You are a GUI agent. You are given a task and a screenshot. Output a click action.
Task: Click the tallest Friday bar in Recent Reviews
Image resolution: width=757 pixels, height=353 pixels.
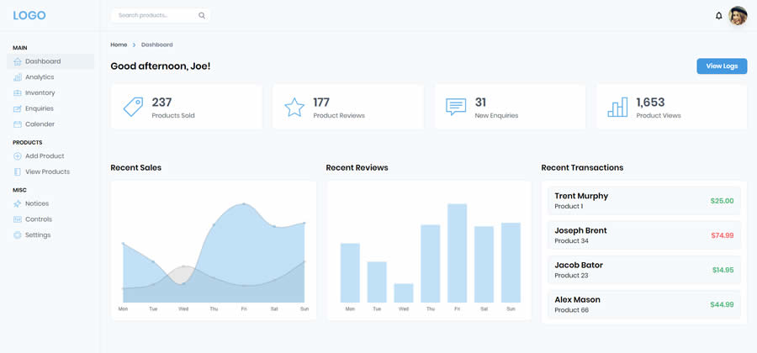[457, 252]
